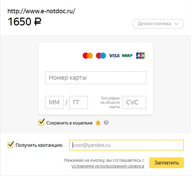Select the ГГ expiry year field
This screenshot has width=191, height=176.
click(x=78, y=102)
